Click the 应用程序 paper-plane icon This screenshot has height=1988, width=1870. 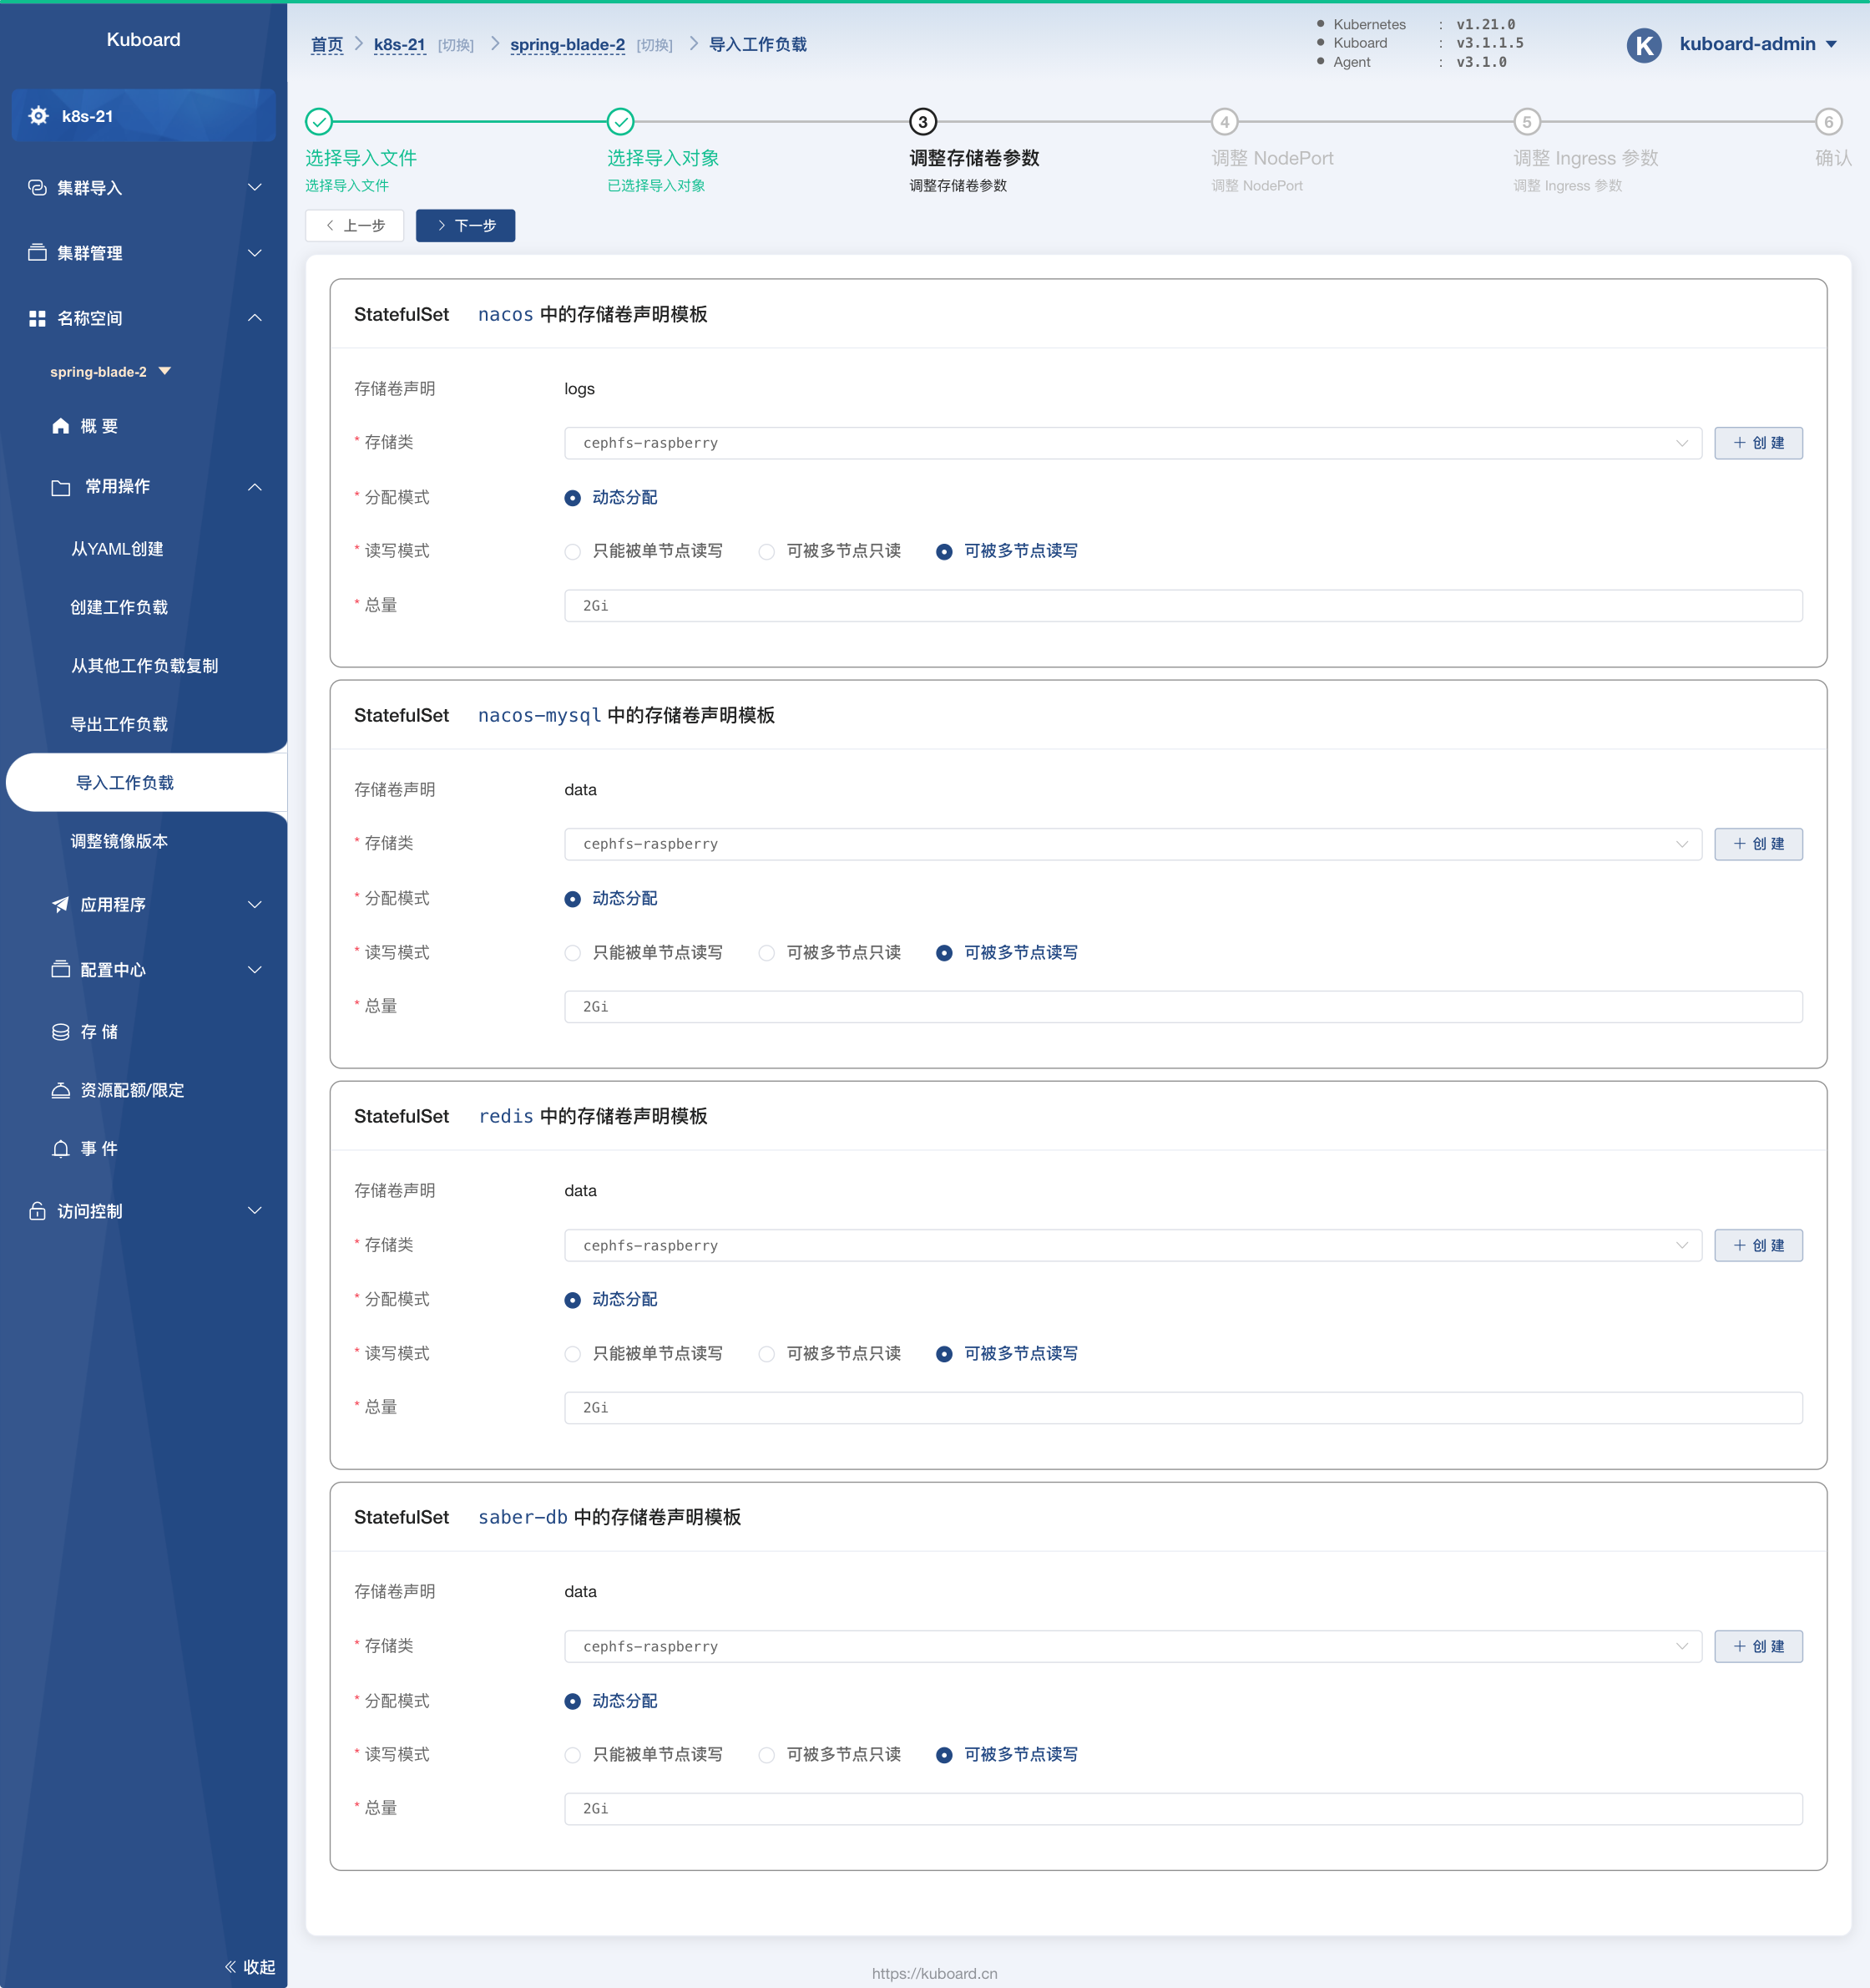[x=60, y=904]
